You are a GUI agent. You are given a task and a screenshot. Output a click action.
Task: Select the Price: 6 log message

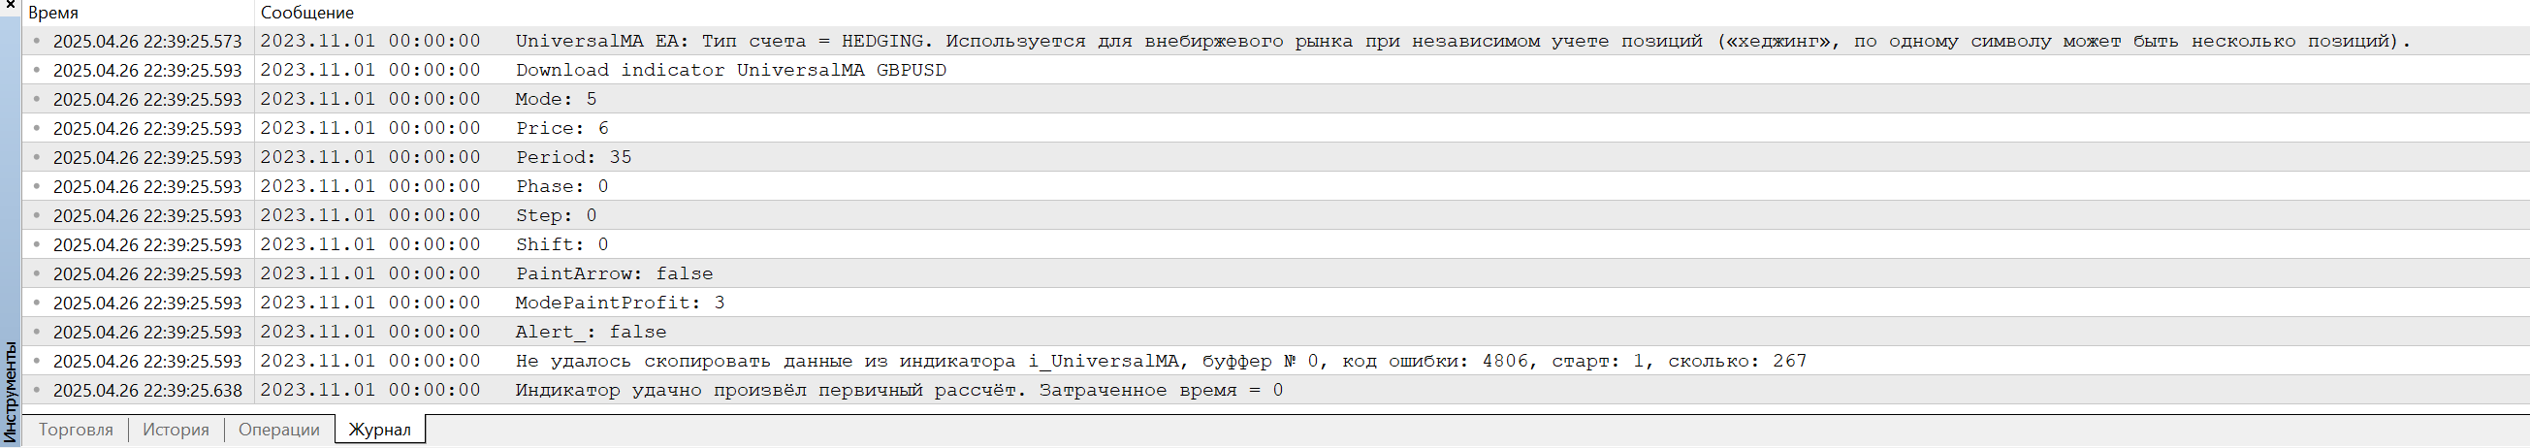pyautogui.click(x=561, y=129)
